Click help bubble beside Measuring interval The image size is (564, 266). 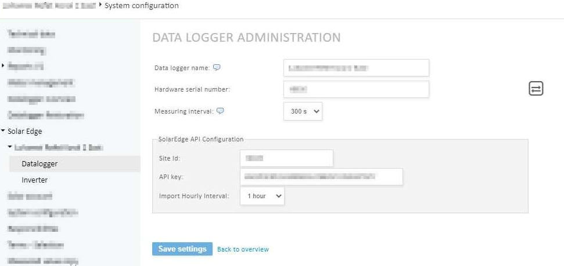[220, 111]
